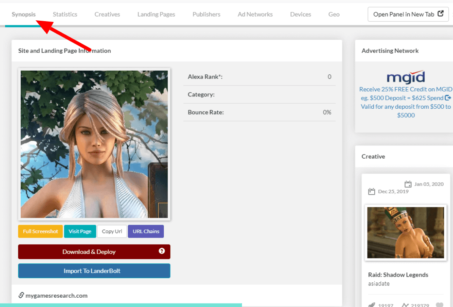Click the asiadate text under the creative
This screenshot has height=307, width=453.
[379, 284]
